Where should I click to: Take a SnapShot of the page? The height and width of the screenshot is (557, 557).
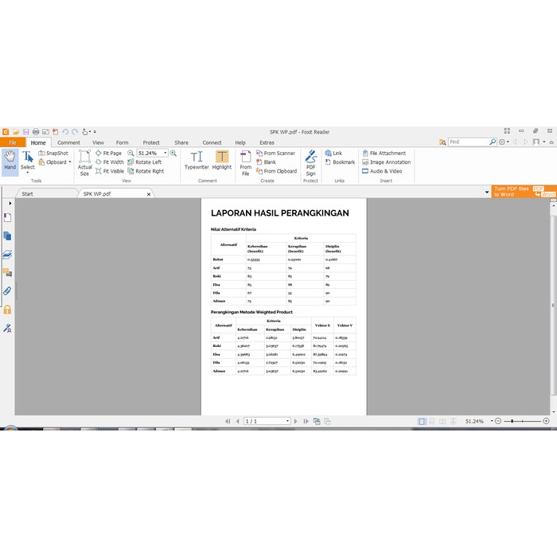53,153
